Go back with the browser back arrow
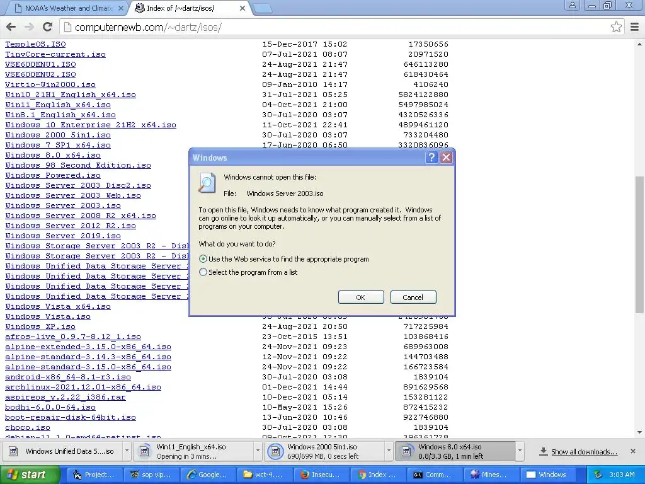This screenshot has width=645, height=484. (11, 27)
